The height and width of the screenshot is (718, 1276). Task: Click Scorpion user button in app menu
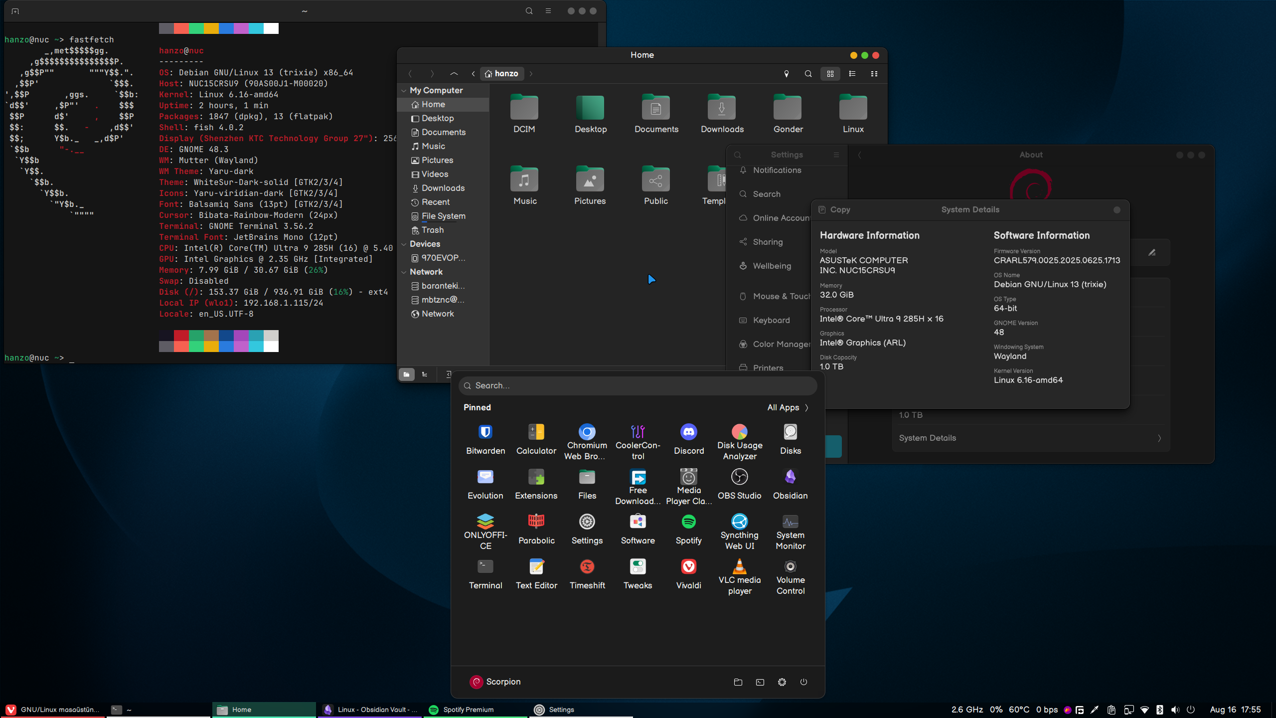click(x=495, y=682)
